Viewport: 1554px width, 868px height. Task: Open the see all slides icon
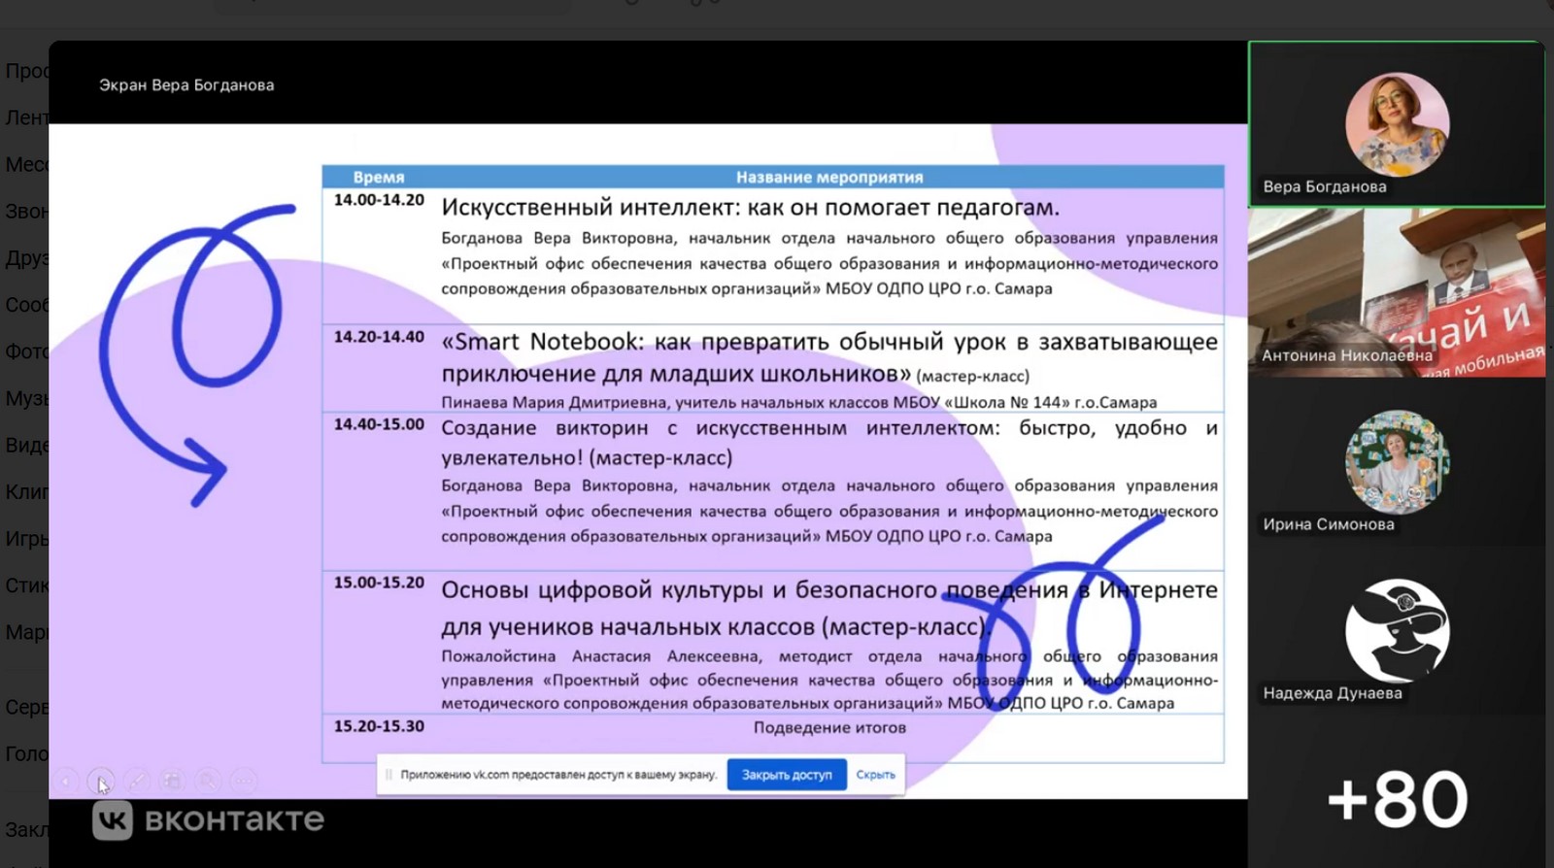(x=172, y=781)
